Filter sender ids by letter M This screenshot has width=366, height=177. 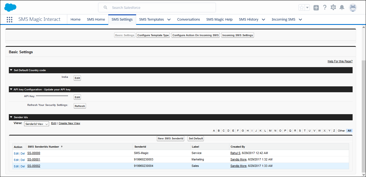click(270, 131)
